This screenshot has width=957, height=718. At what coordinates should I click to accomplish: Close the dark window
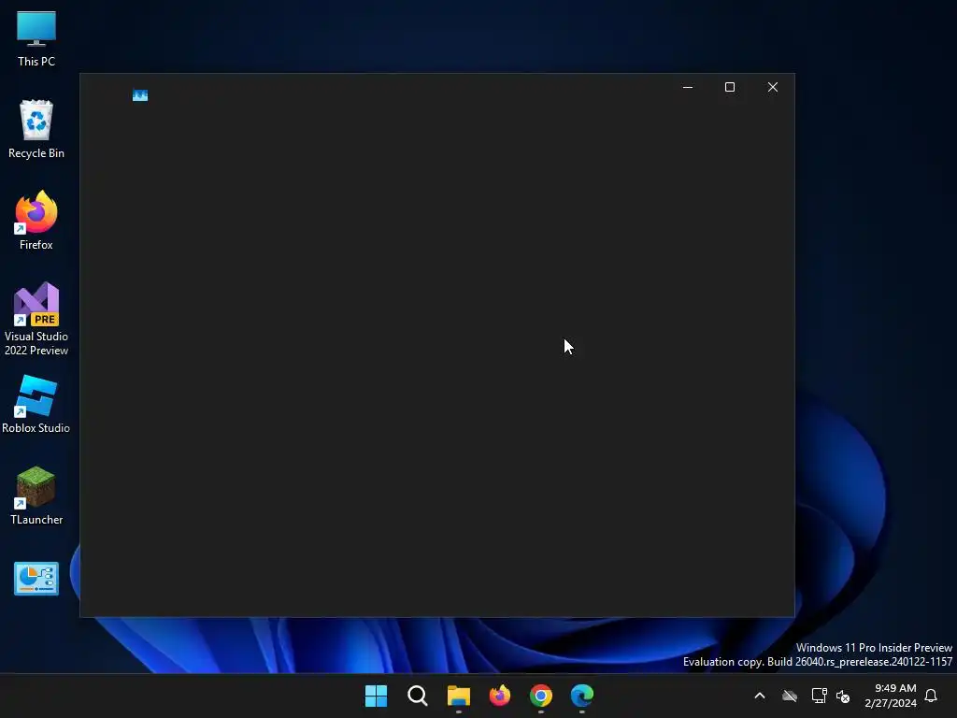tap(773, 87)
